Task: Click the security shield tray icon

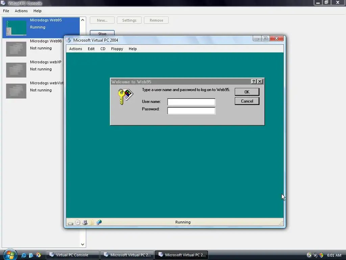Action: pos(322,255)
